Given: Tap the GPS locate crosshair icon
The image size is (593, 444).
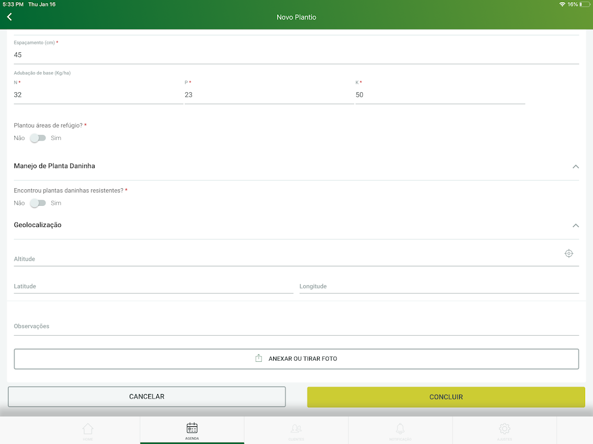Looking at the screenshot, I should coord(569,254).
